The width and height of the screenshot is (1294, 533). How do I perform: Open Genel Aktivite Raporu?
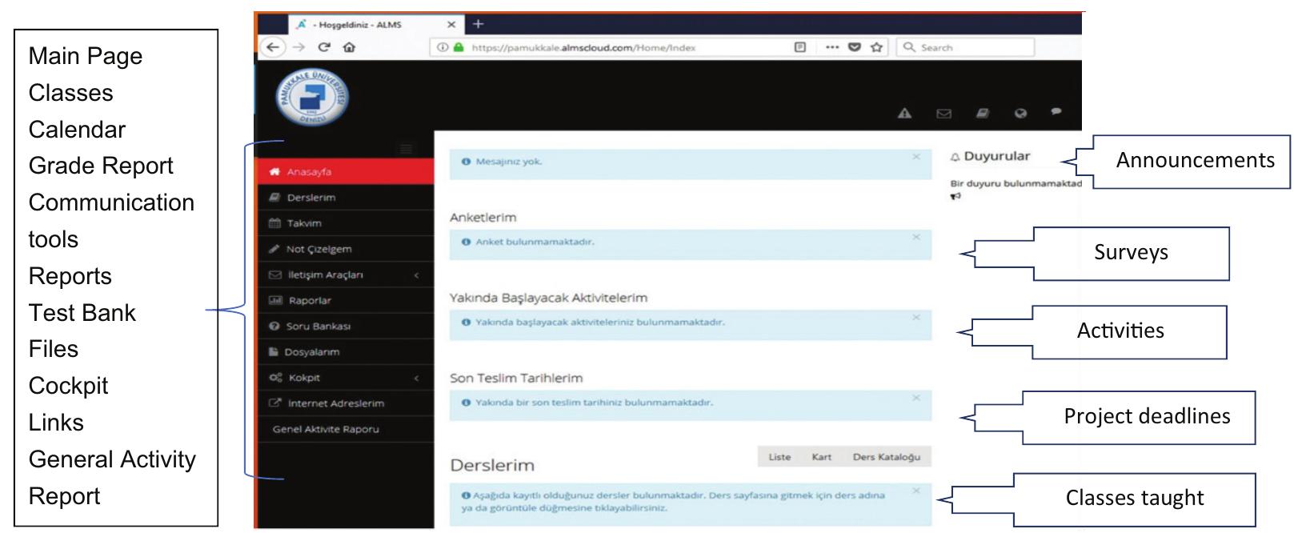346,429
